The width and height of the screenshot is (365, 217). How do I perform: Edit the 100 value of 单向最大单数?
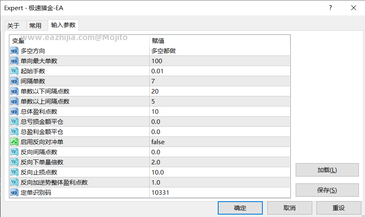click(220, 61)
